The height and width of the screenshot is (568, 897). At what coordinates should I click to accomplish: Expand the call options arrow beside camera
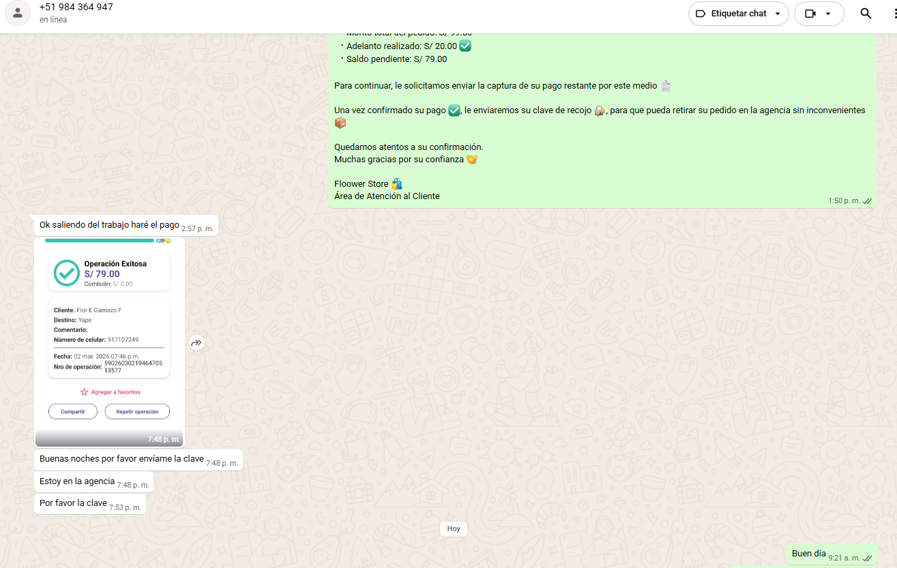point(828,14)
